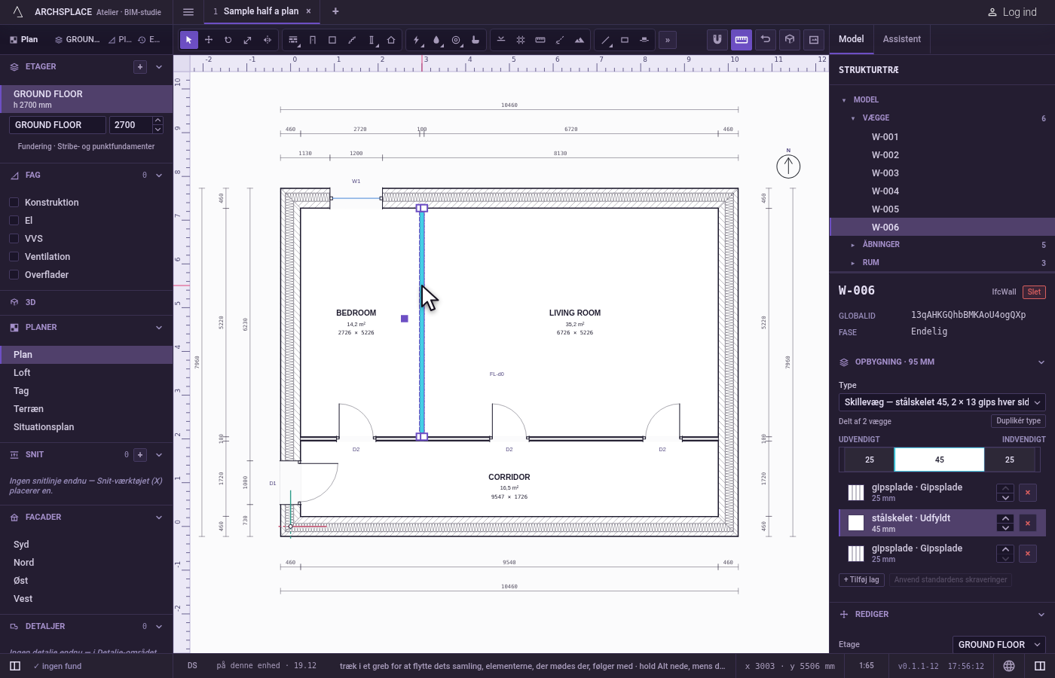The height and width of the screenshot is (678, 1055).
Task: Expand the ÅBNINGER tree node
Action: tap(852, 245)
